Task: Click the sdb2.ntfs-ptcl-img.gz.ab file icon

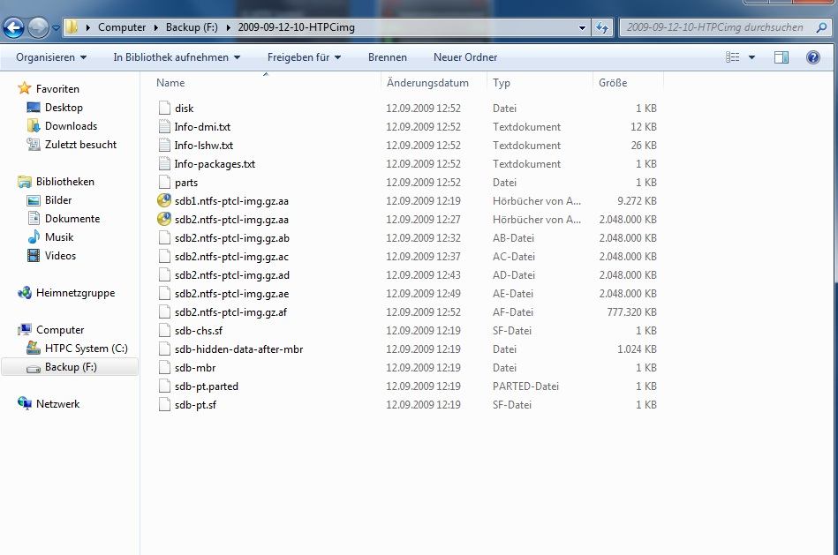Action: (x=164, y=237)
